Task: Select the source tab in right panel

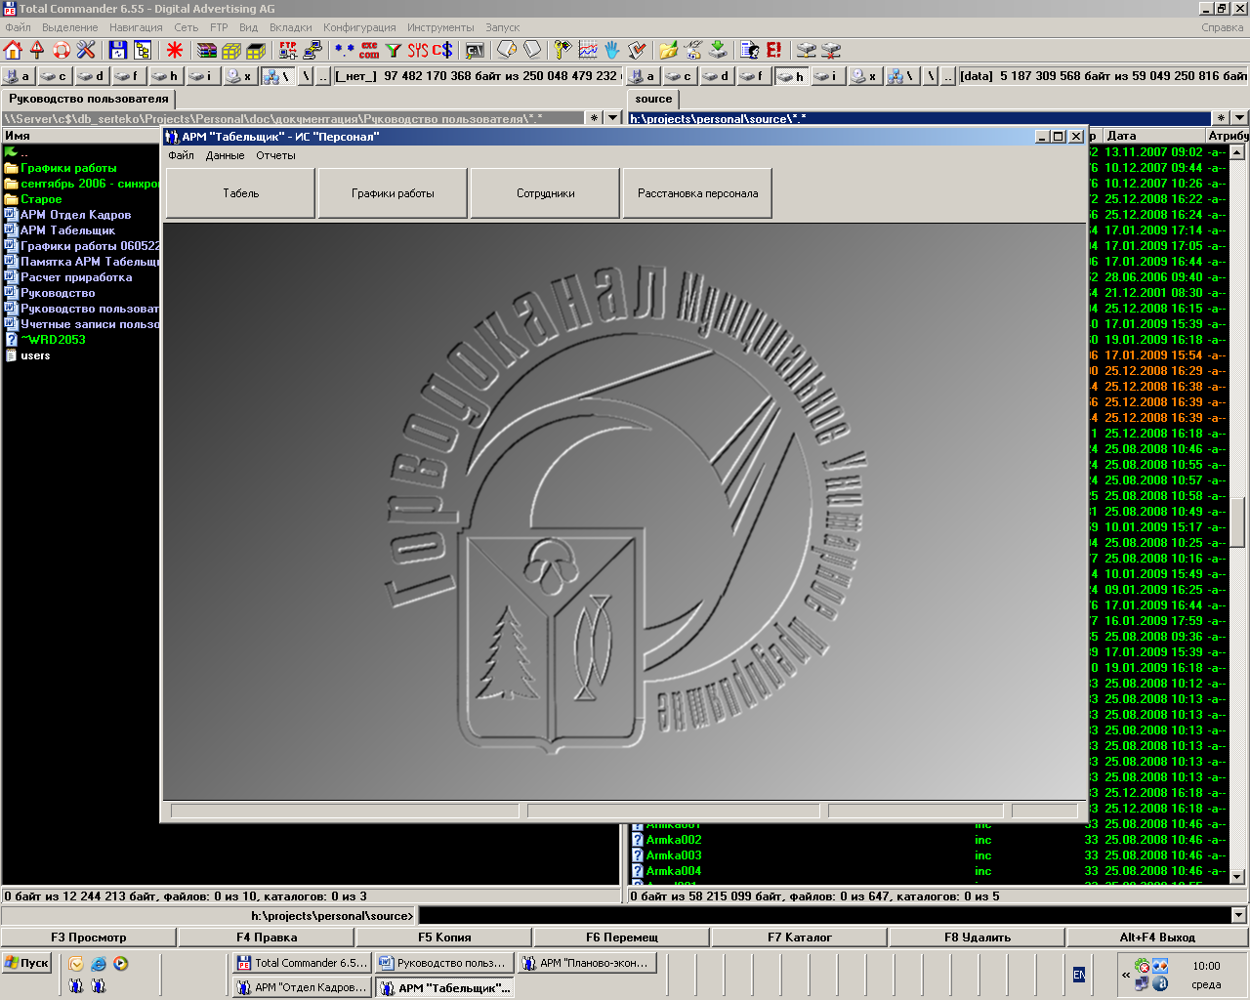Action: point(653,99)
